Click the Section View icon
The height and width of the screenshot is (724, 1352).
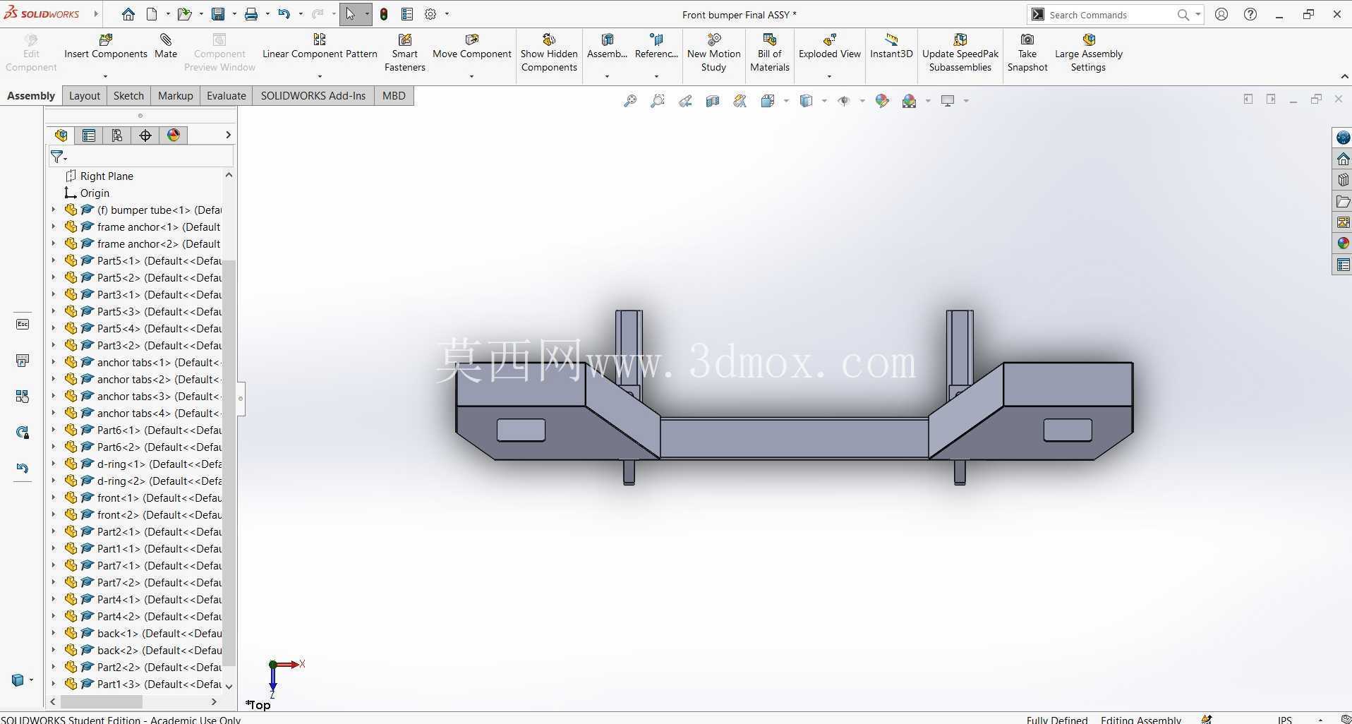[713, 101]
